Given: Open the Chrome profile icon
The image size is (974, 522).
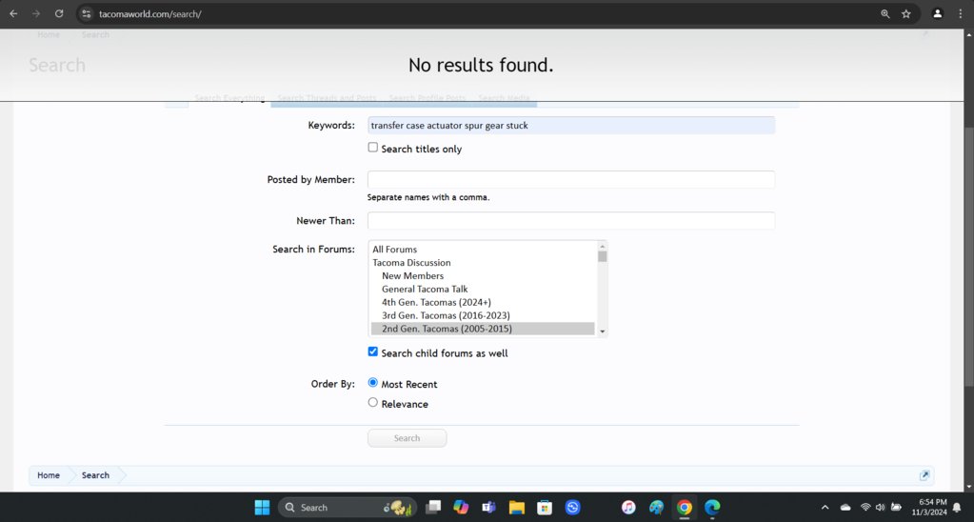Looking at the screenshot, I should coord(938,13).
